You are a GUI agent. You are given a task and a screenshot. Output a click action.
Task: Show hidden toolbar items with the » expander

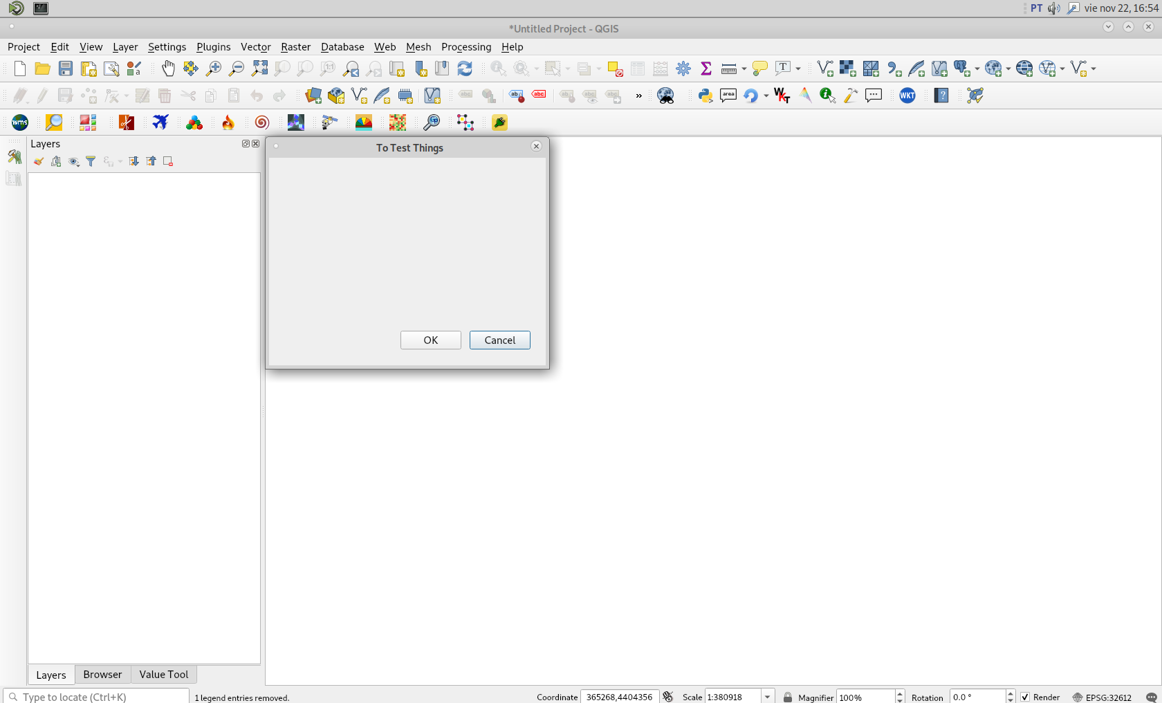(639, 95)
